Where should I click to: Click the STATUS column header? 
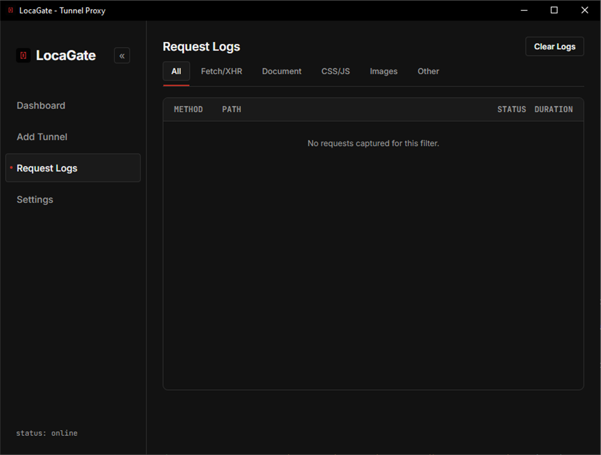[511, 110]
